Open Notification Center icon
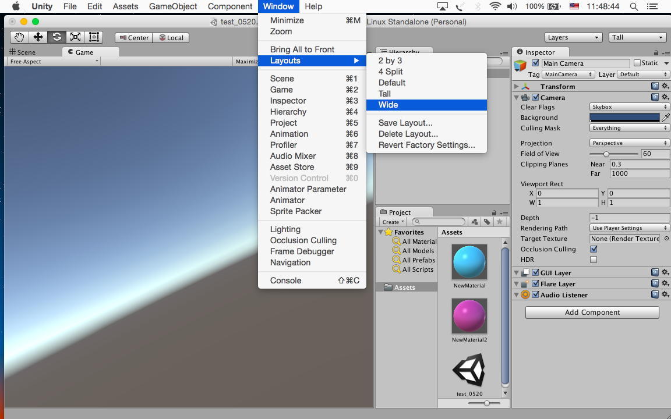Viewport: 671px width, 419px height. coord(652,6)
